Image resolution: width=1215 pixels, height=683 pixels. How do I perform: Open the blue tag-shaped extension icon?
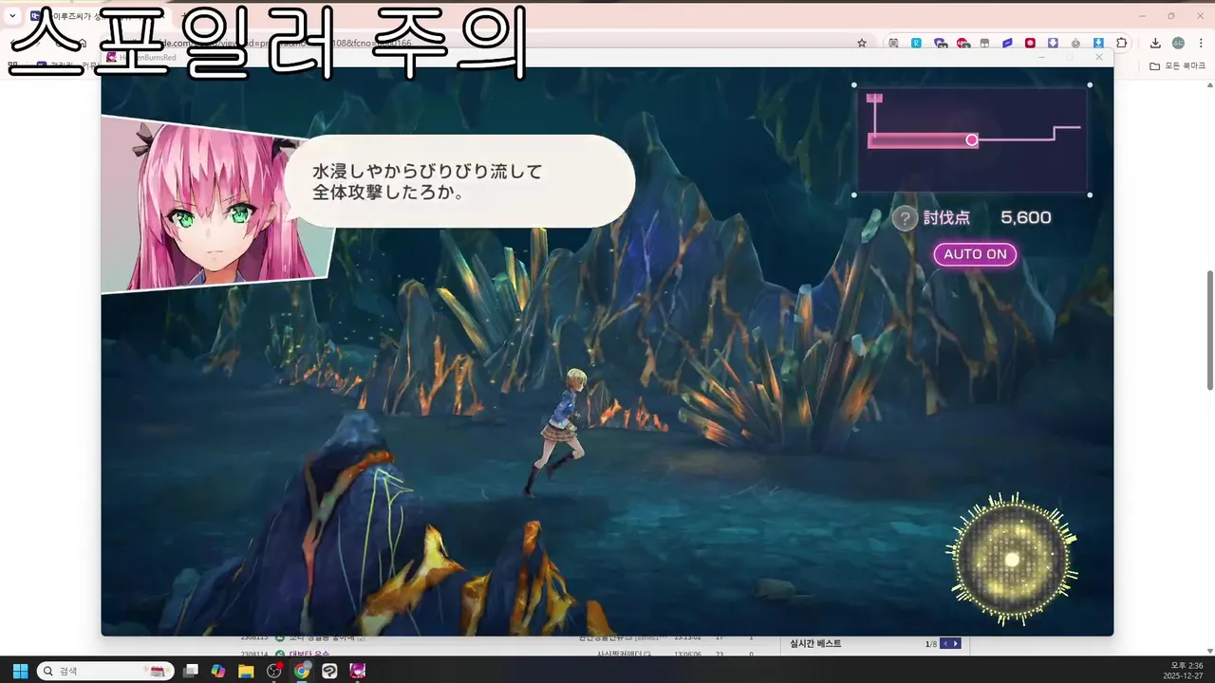(1007, 43)
